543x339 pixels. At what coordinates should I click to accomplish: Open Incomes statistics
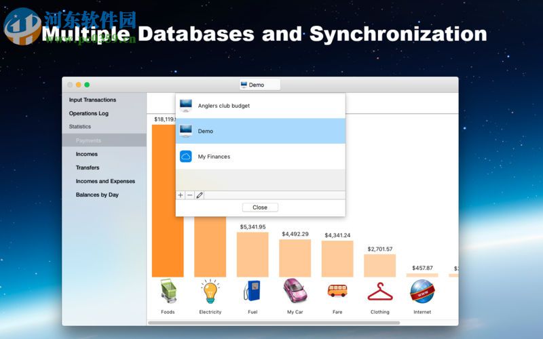tap(87, 154)
